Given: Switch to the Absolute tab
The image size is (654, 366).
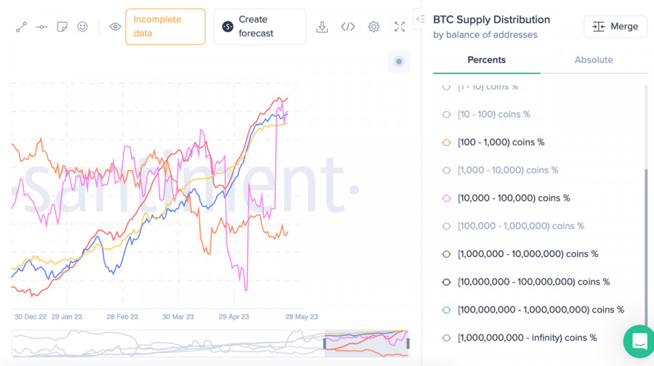Looking at the screenshot, I should click(594, 60).
